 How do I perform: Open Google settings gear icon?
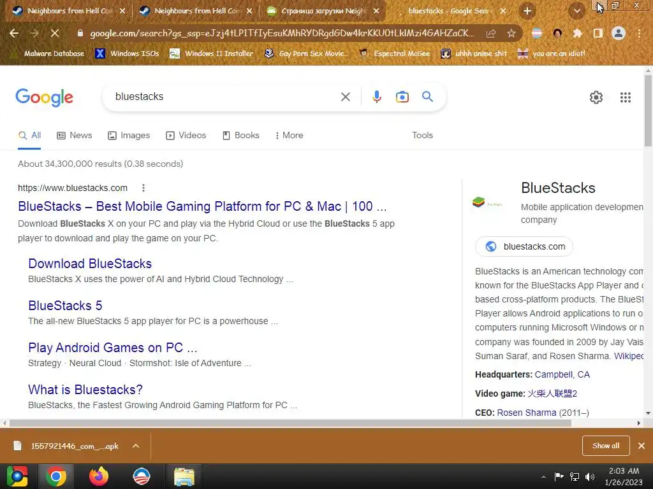pyautogui.click(x=596, y=97)
